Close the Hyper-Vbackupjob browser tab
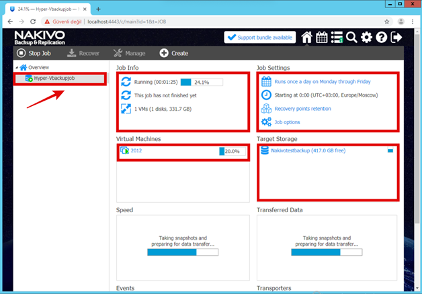 point(85,9)
